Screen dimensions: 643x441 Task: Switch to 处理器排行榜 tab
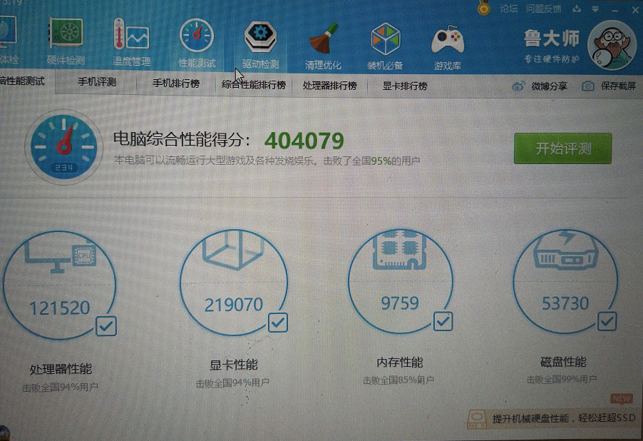click(x=329, y=86)
